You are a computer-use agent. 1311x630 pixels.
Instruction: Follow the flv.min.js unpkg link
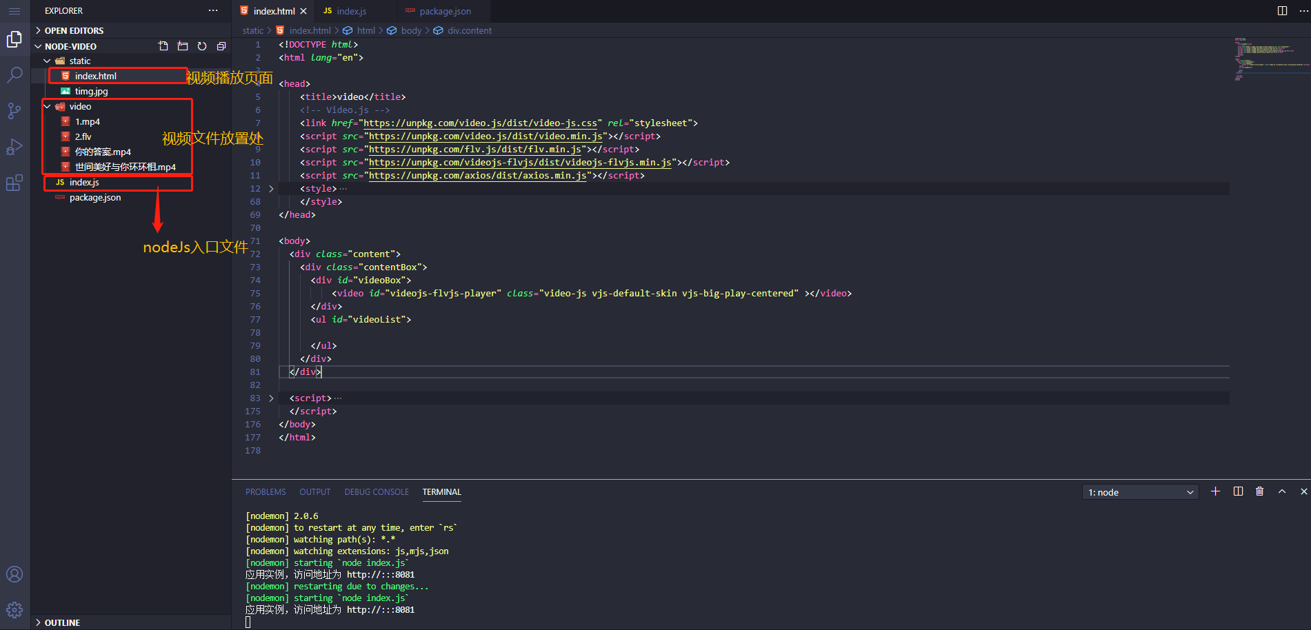(476, 149)
